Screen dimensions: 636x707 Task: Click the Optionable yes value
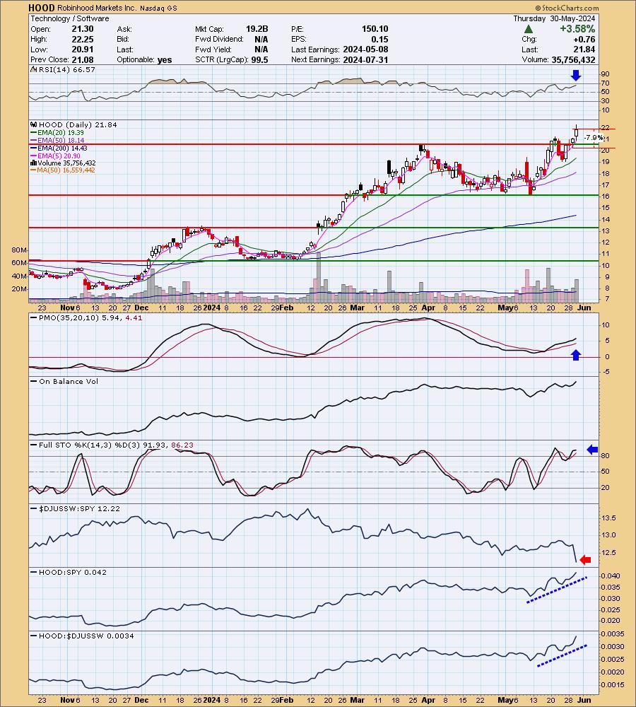click(x=165, y=59)
